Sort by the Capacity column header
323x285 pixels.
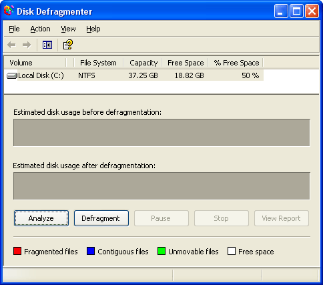tap(143, 63)
